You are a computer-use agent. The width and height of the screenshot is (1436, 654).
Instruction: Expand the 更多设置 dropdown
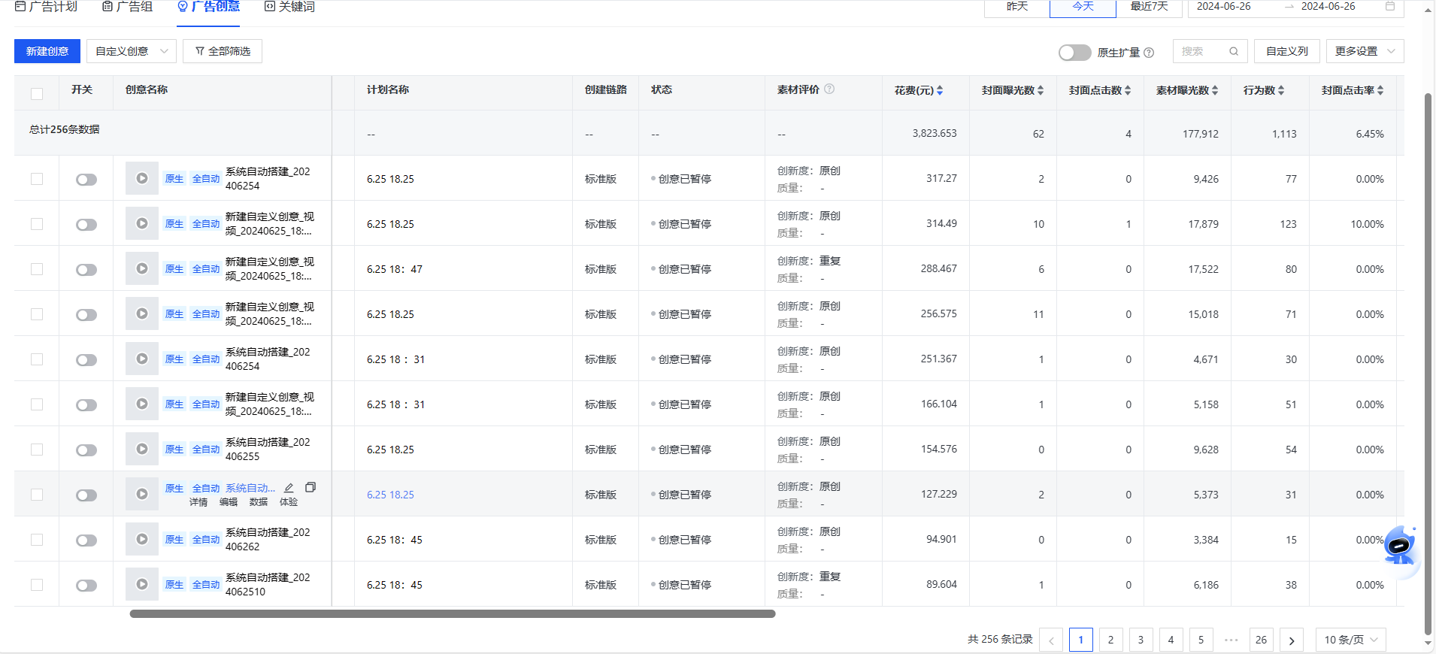1364,51
